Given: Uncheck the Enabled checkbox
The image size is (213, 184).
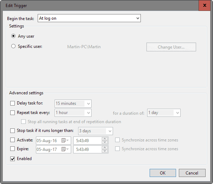Looking at the screenshot, I should tap(13, 159).
